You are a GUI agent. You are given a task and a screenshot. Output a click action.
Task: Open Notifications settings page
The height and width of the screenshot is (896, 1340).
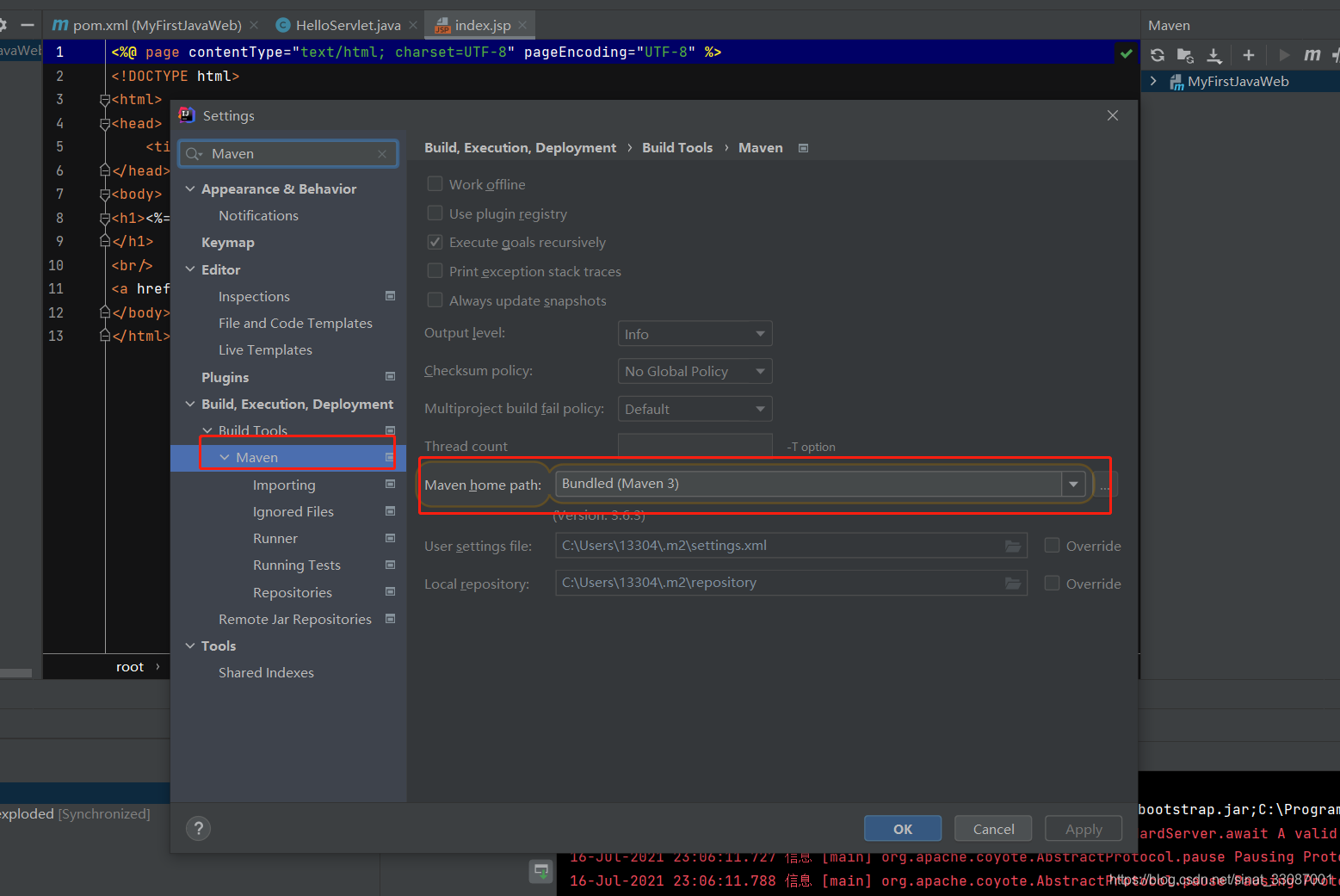[x=258, y=215]
